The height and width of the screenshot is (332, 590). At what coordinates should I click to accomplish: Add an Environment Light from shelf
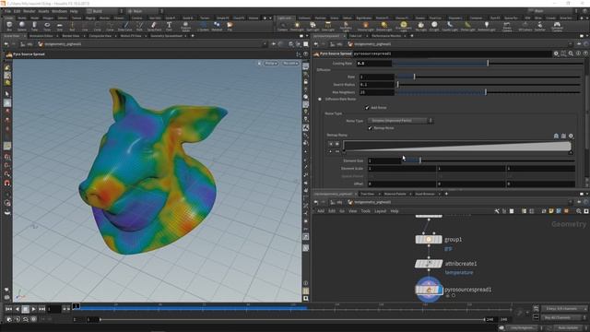click(x=404, y=27)
